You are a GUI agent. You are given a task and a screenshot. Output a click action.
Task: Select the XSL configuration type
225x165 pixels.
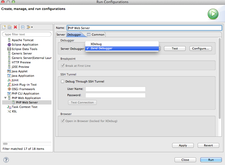(x=14, y=111)
